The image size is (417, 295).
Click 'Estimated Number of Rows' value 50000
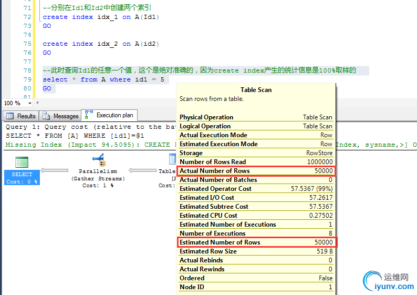pos(324,242)
